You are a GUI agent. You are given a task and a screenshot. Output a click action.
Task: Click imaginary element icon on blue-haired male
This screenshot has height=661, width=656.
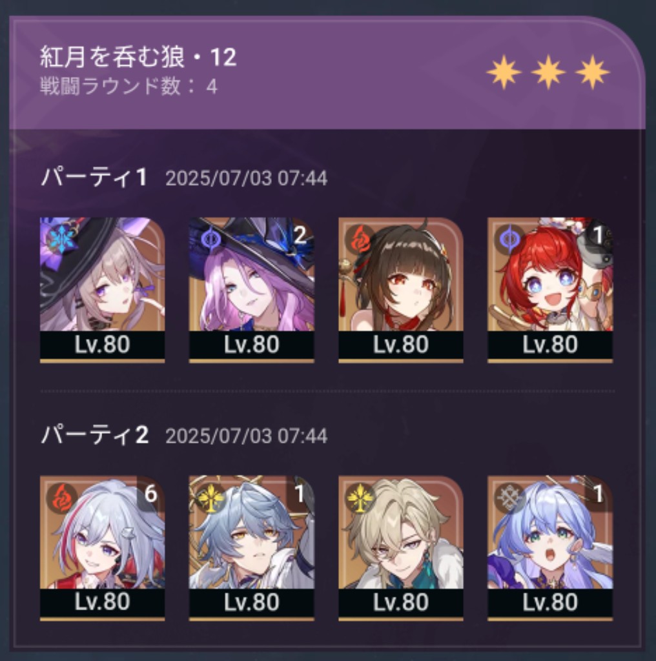211,498
